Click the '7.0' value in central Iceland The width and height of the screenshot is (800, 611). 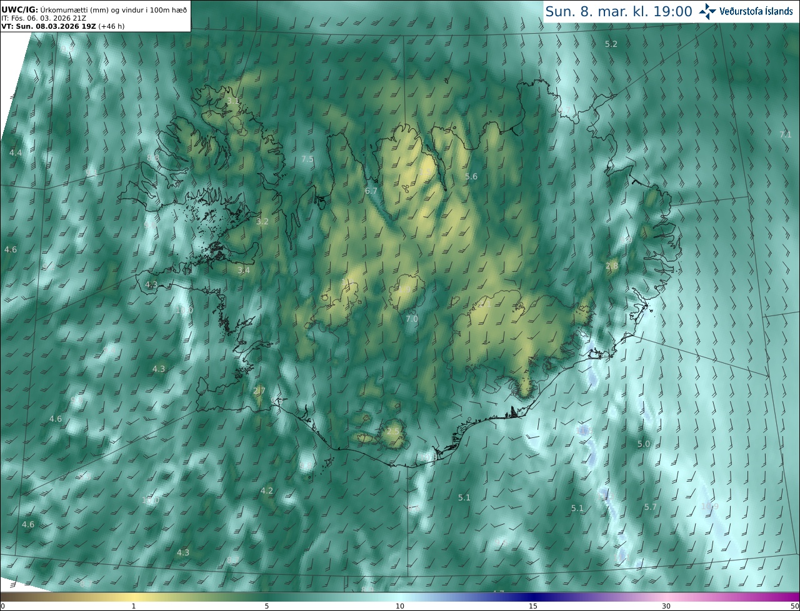click(412, 319)
